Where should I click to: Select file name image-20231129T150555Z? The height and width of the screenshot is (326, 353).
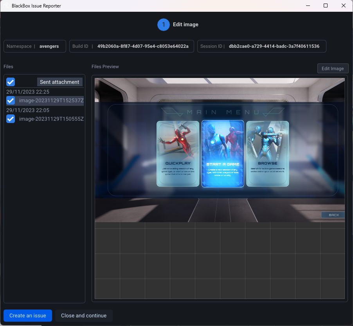(x=51, y=119)
